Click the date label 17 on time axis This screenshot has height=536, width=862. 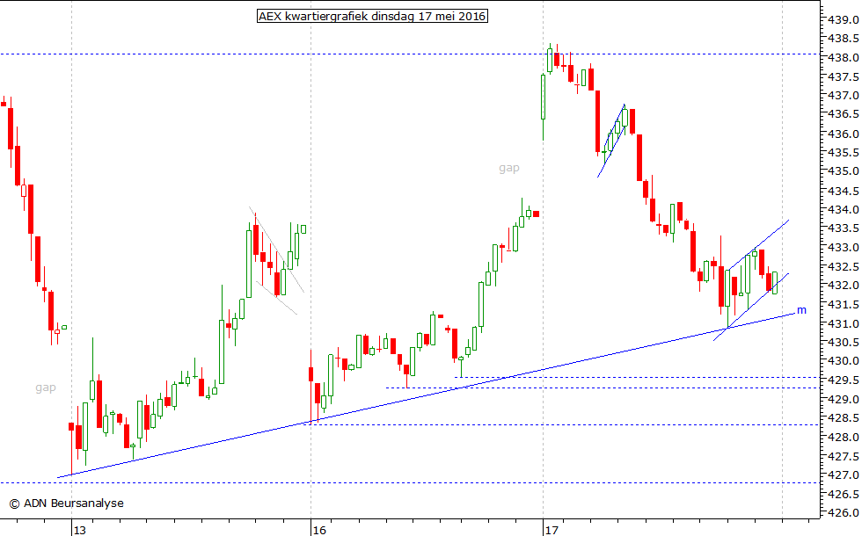[x=552, y=530]
